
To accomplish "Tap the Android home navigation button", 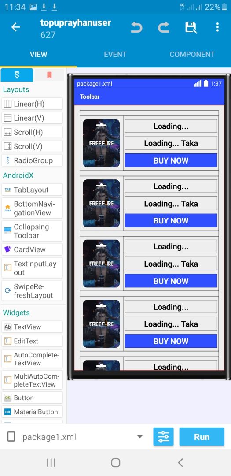I will tap(115, 462).
